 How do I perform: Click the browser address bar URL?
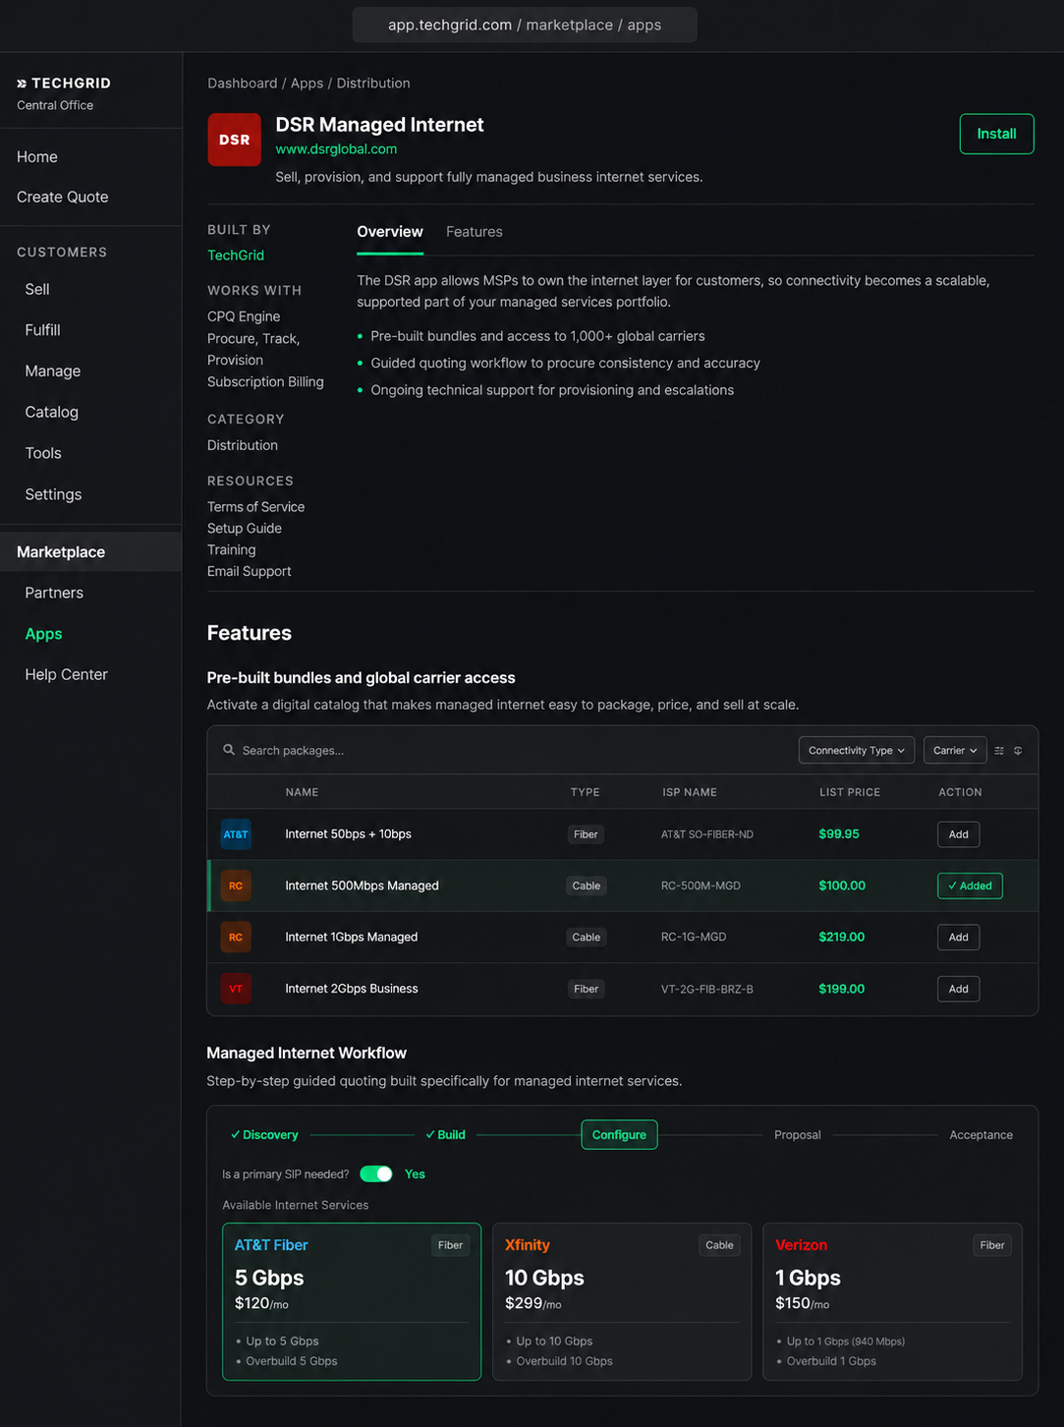[x=525, y=25]
